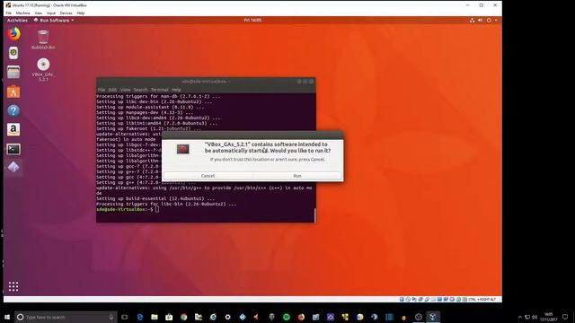Click the microphone icon in search box
The image size is (575, 323).
tap(111, 317)
